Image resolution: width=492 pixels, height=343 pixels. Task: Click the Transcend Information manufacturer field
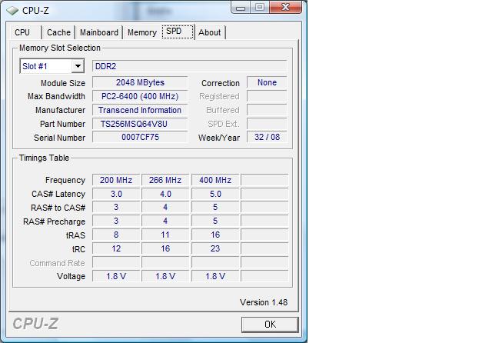click(140, 110)
